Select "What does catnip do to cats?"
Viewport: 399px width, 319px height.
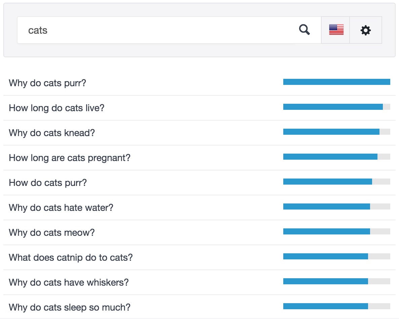click(x=71, y=257)
